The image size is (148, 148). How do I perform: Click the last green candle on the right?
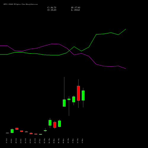click(x=83, y=96)
